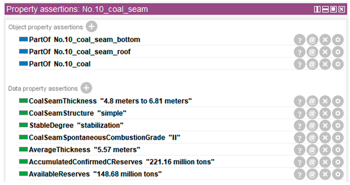Edit the AvailableReserves assertion
The image size is (350, 185).
pos(338,174)
